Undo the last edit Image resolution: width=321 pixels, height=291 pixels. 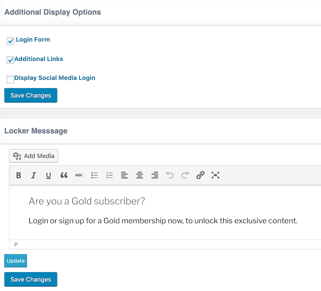[x=170, y=176]
